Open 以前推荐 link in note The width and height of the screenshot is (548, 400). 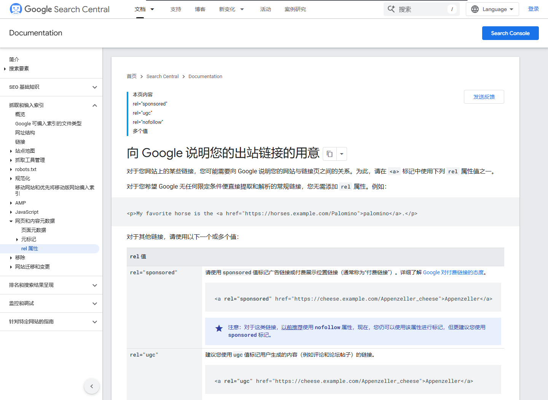pos(292,327)
